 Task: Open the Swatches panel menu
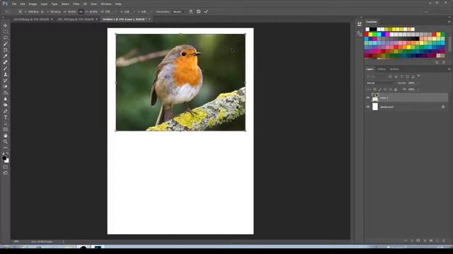point(449,22)
